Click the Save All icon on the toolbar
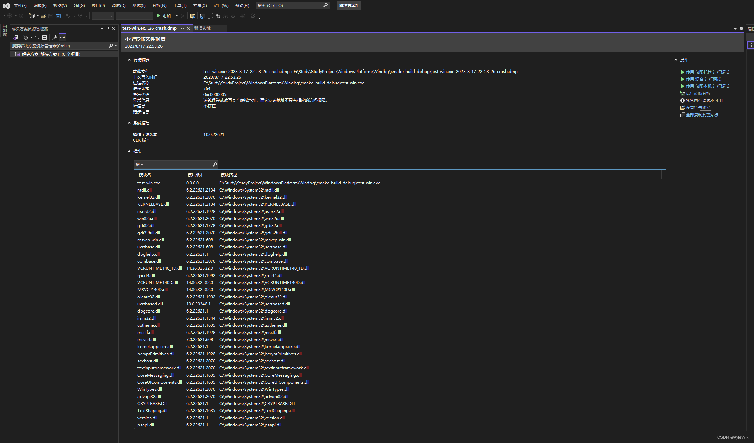754x443 pixels. coord(58,16)
